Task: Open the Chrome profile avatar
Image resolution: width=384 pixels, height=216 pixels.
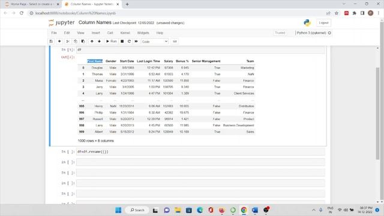Action: (x=371, y=13)
